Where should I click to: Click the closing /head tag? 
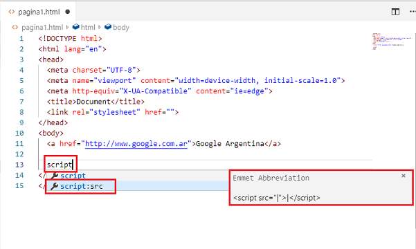pyautogui.click(x=53, y=123)
